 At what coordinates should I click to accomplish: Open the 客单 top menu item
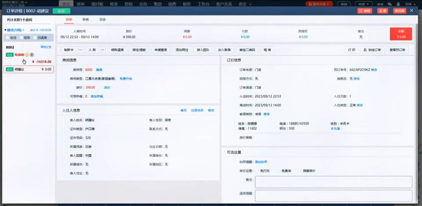[81, 4]
